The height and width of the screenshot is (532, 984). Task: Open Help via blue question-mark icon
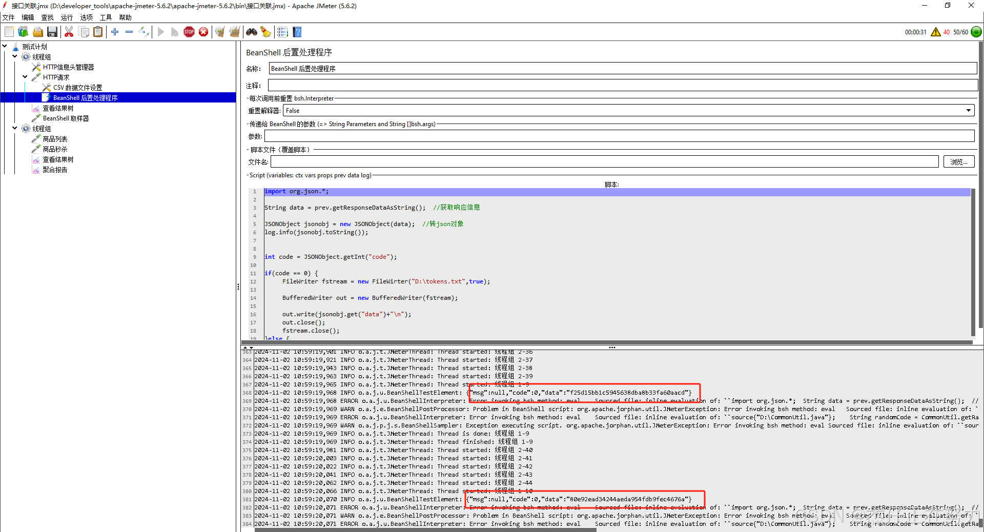pyautogui.click(x=297, y=32)
